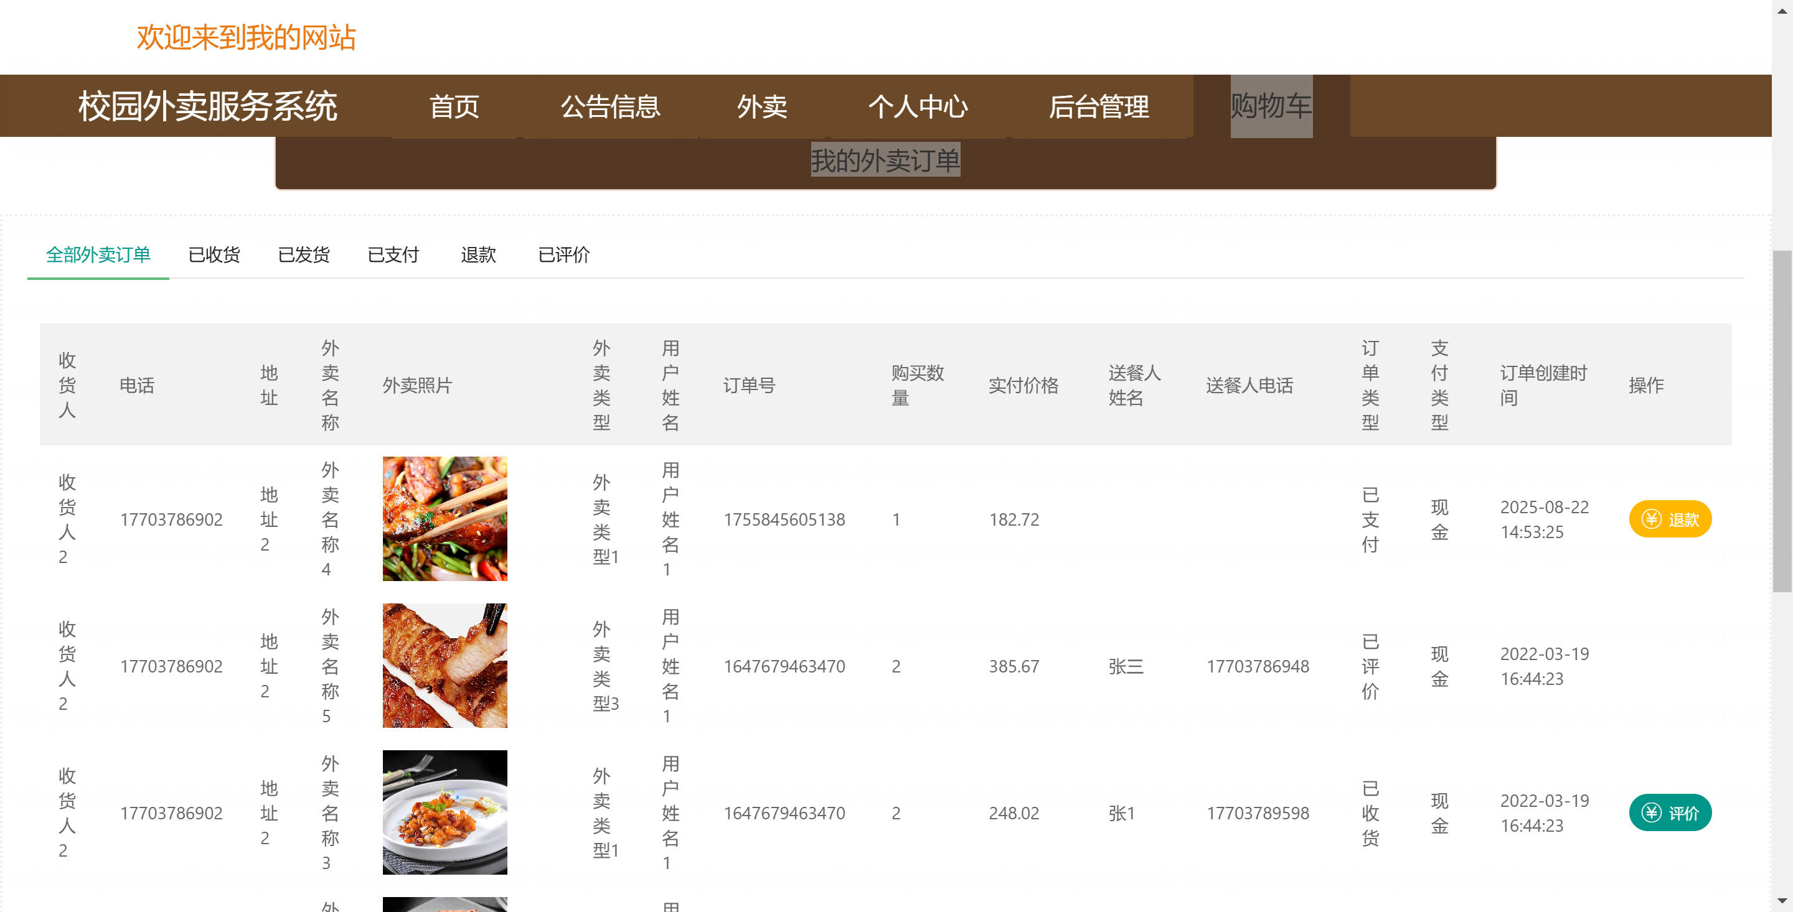
Task: Switch to the 已评价 tab
Action: (x=564, y=254)
